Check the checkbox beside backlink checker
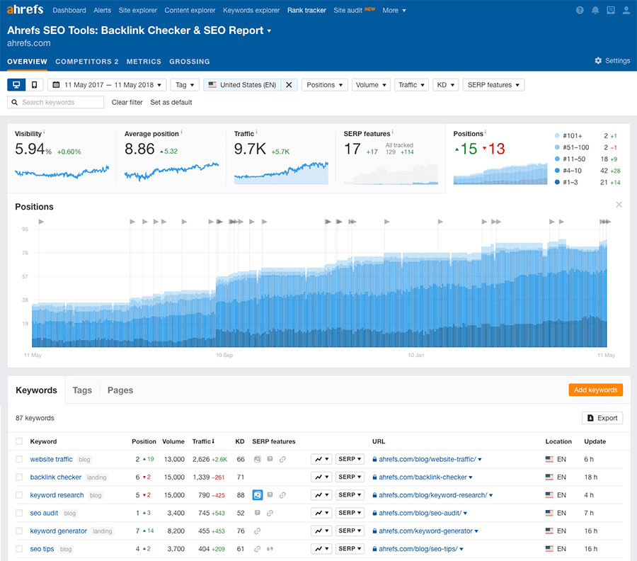The width and height of the screenshot is (637, 561). 18,477
